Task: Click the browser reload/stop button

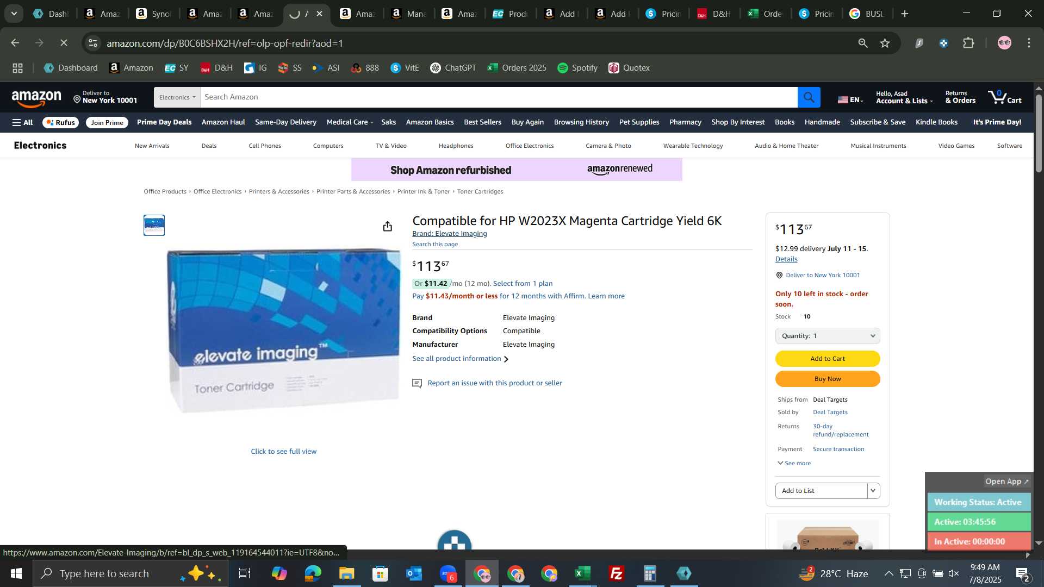Action: coord(64,43)
